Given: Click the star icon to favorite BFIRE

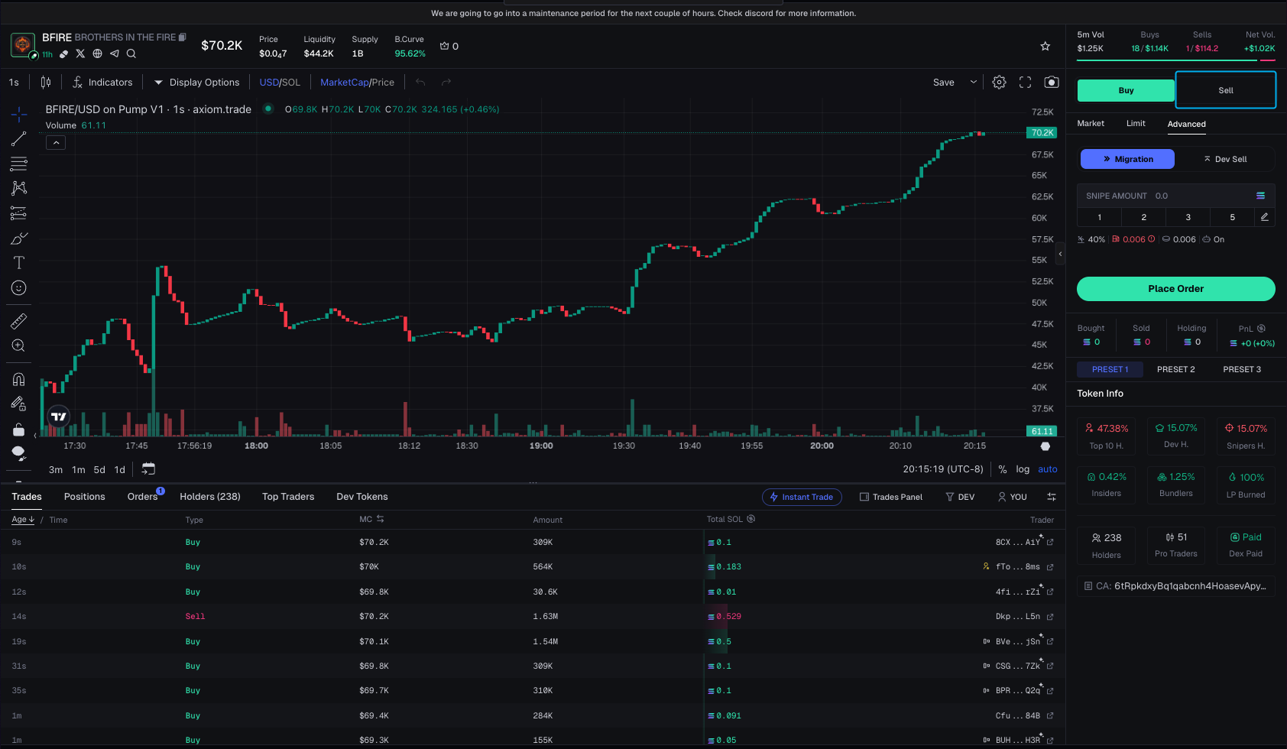Looking at the screenshot, I should click(x=1045, y=47).
